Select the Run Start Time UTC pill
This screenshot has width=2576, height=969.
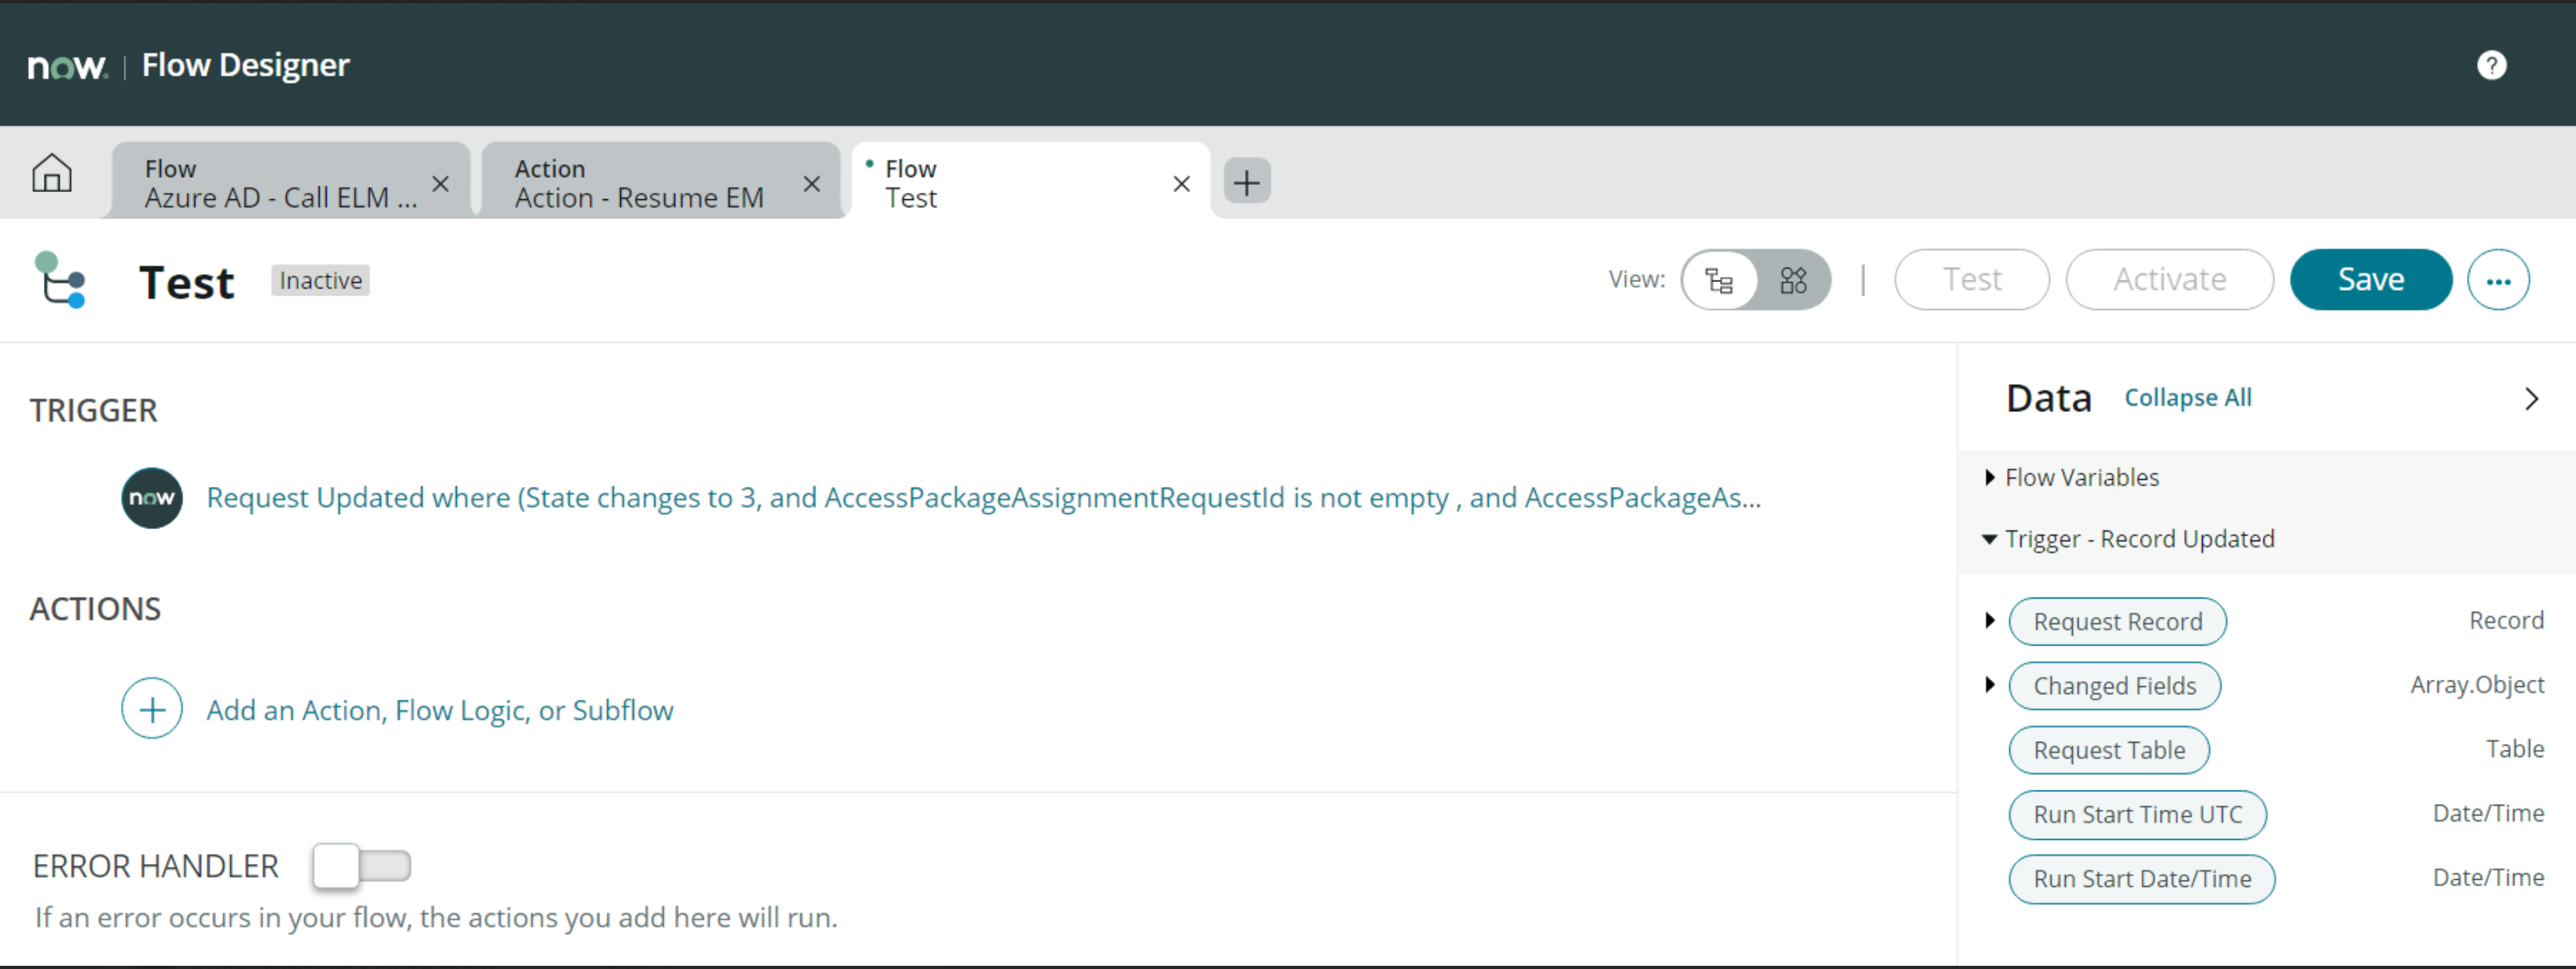pyautogui.click(x=2137, y=814)
